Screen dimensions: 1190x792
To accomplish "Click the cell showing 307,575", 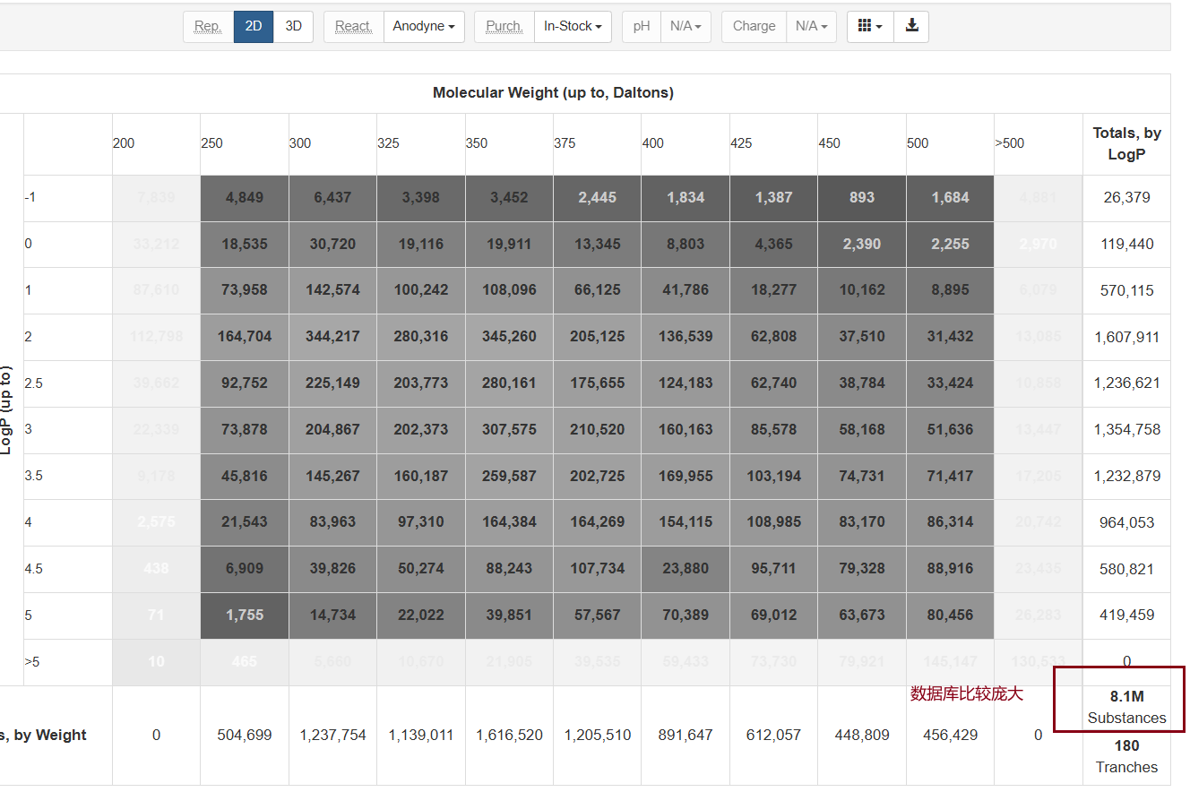I will tap(509, 430).
